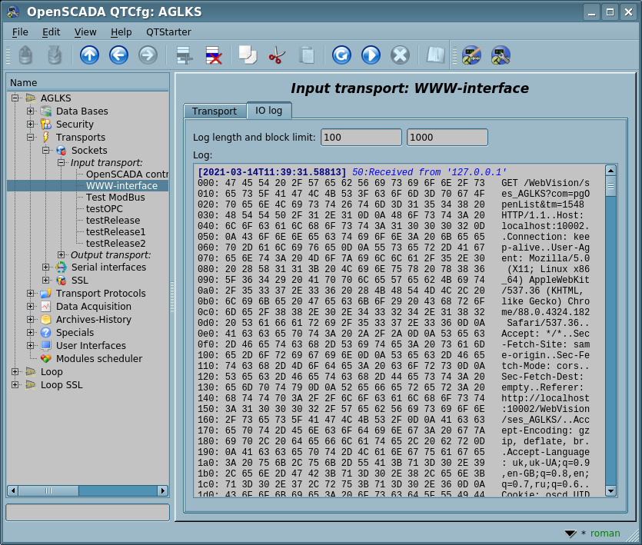Viewport: 642px width, 545px height.
Task: Open the manual book icon
Action: point(436,55)
